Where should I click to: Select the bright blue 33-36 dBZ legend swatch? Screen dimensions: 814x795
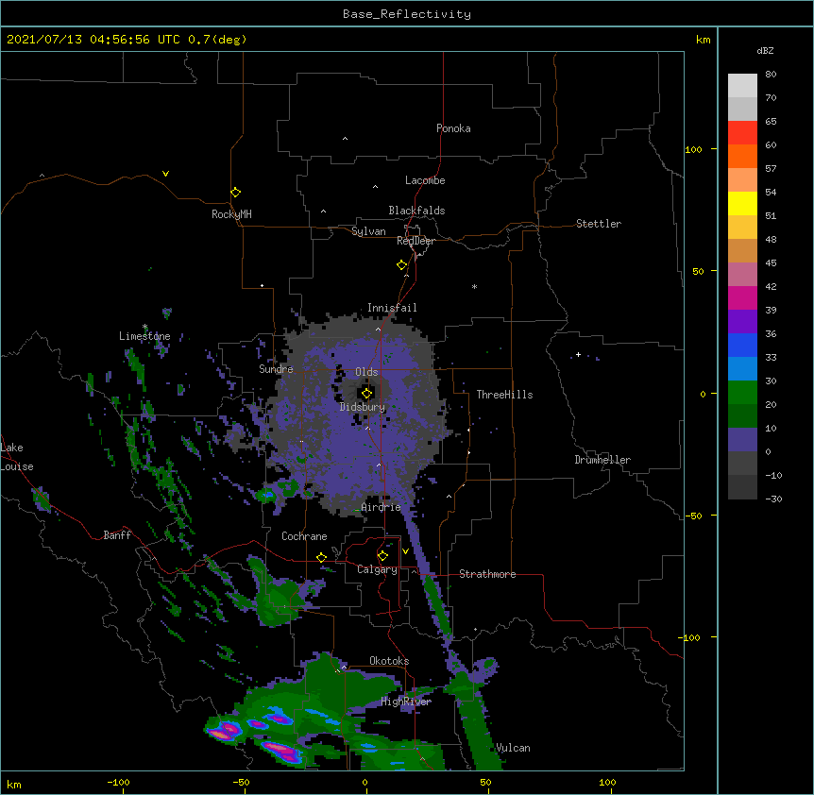pos(742,345)
